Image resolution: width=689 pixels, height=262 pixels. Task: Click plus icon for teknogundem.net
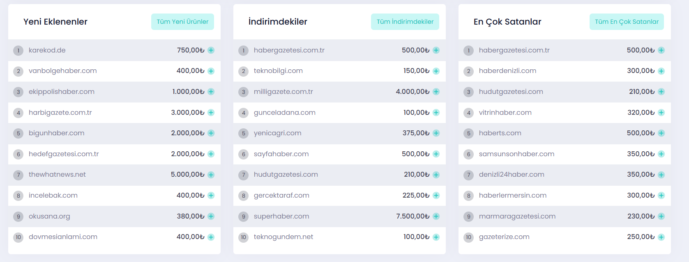click(436, 237)
